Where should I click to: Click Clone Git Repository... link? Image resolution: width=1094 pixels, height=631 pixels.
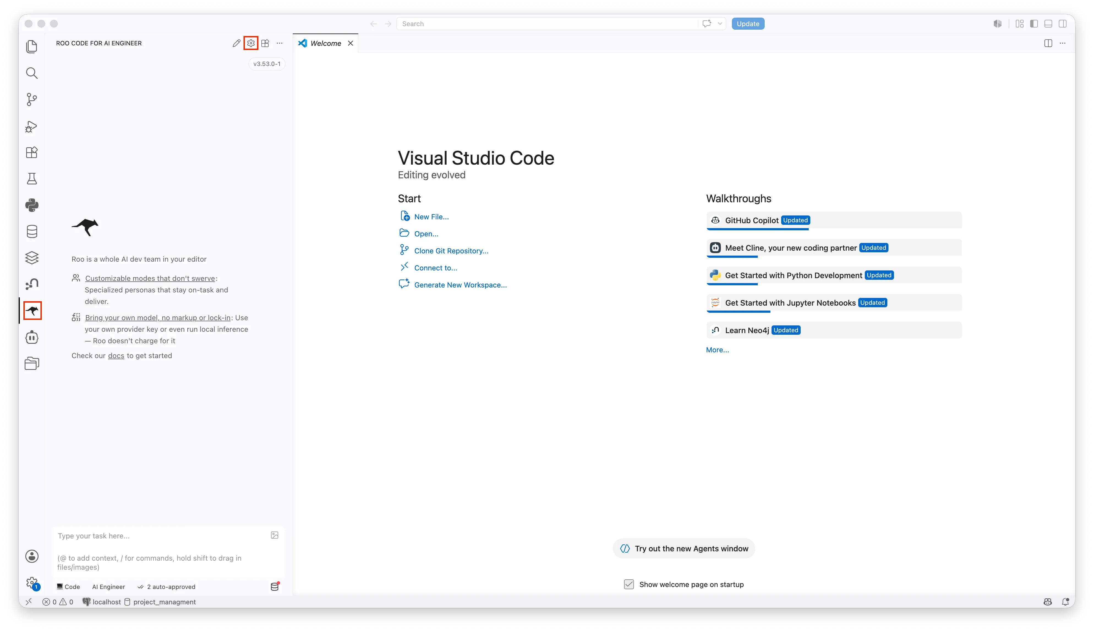451,250
